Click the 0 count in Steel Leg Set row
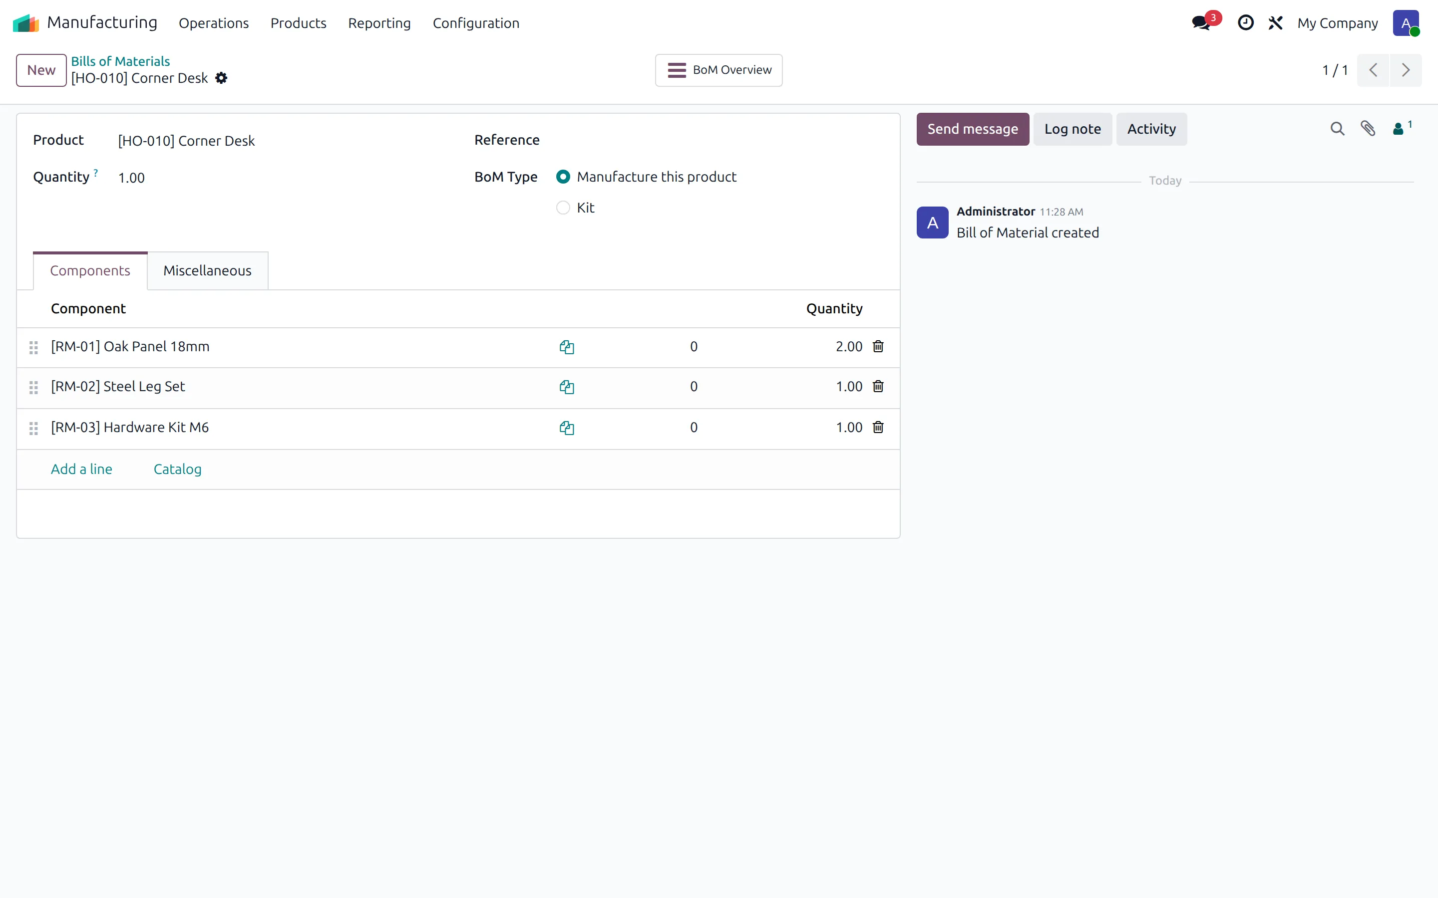Image resolution: width=1438 pixels, height=898 pixels. (693, 386)
